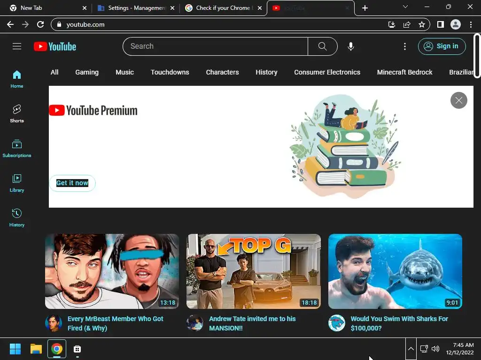The height and width of the screenshot is (360, 481).
Task: Open Library in sidebar
Action: [17, 183]
